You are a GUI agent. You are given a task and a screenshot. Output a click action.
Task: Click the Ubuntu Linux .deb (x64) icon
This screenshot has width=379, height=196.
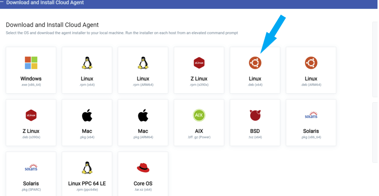coord(255,63)
